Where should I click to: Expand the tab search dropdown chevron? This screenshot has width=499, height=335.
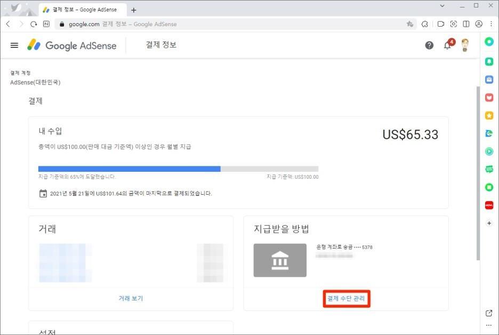click(x=442, y=6)
